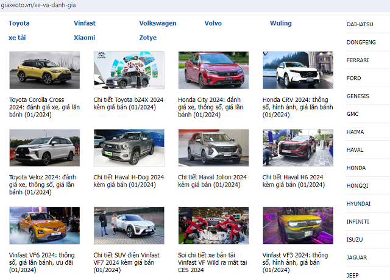
Task: Click the Toyota bZ4X 2024 car photo
Action: click(129, 70)
